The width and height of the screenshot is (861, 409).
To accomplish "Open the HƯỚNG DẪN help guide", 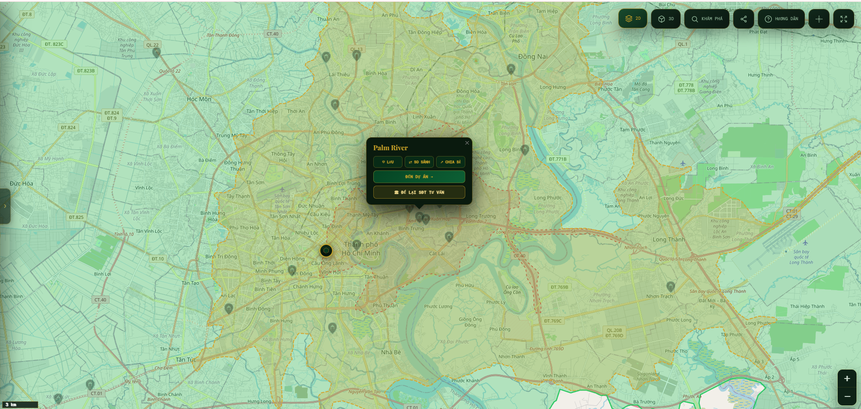I will (x=781, y=19).
